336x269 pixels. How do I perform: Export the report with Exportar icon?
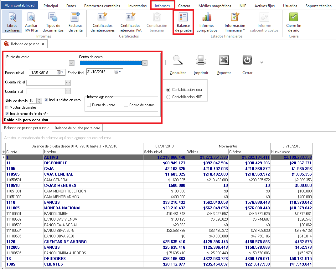[224, 61]
